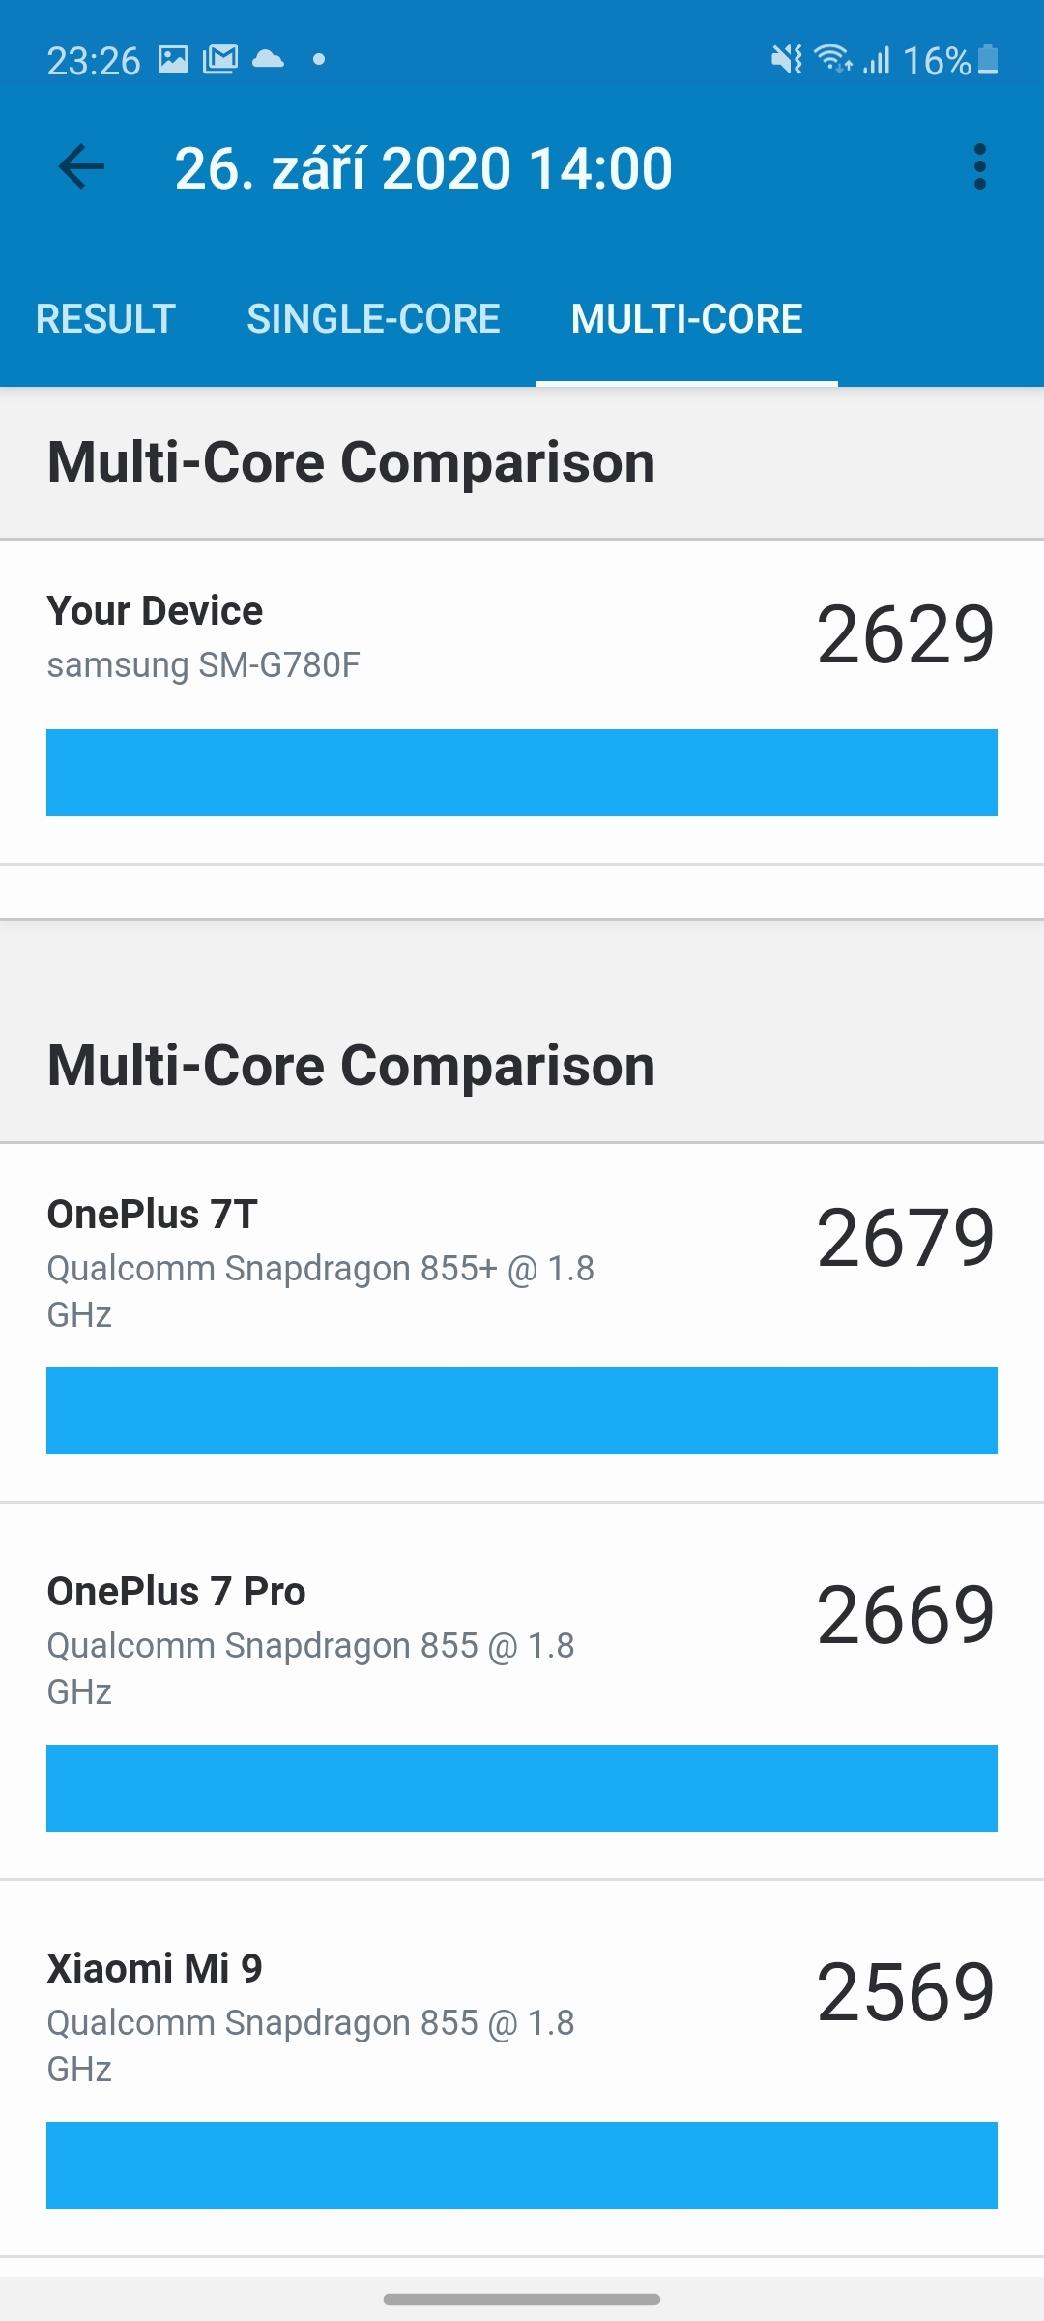Image resolution: width=1044 pixels, height=2321 pixels.
Task: Select the MULTI-CORE tab
Action: [686, 319]
